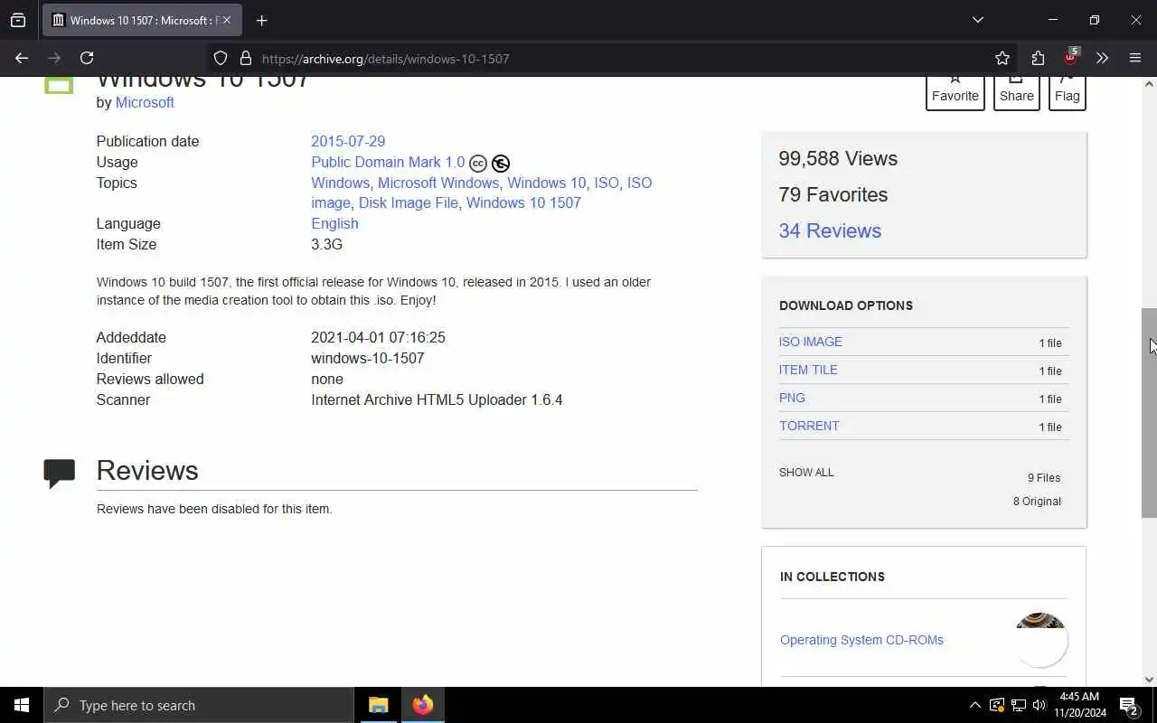Click the volume speaker tray icon
Screen dimensions: 1157x723
coord(1039,705)
